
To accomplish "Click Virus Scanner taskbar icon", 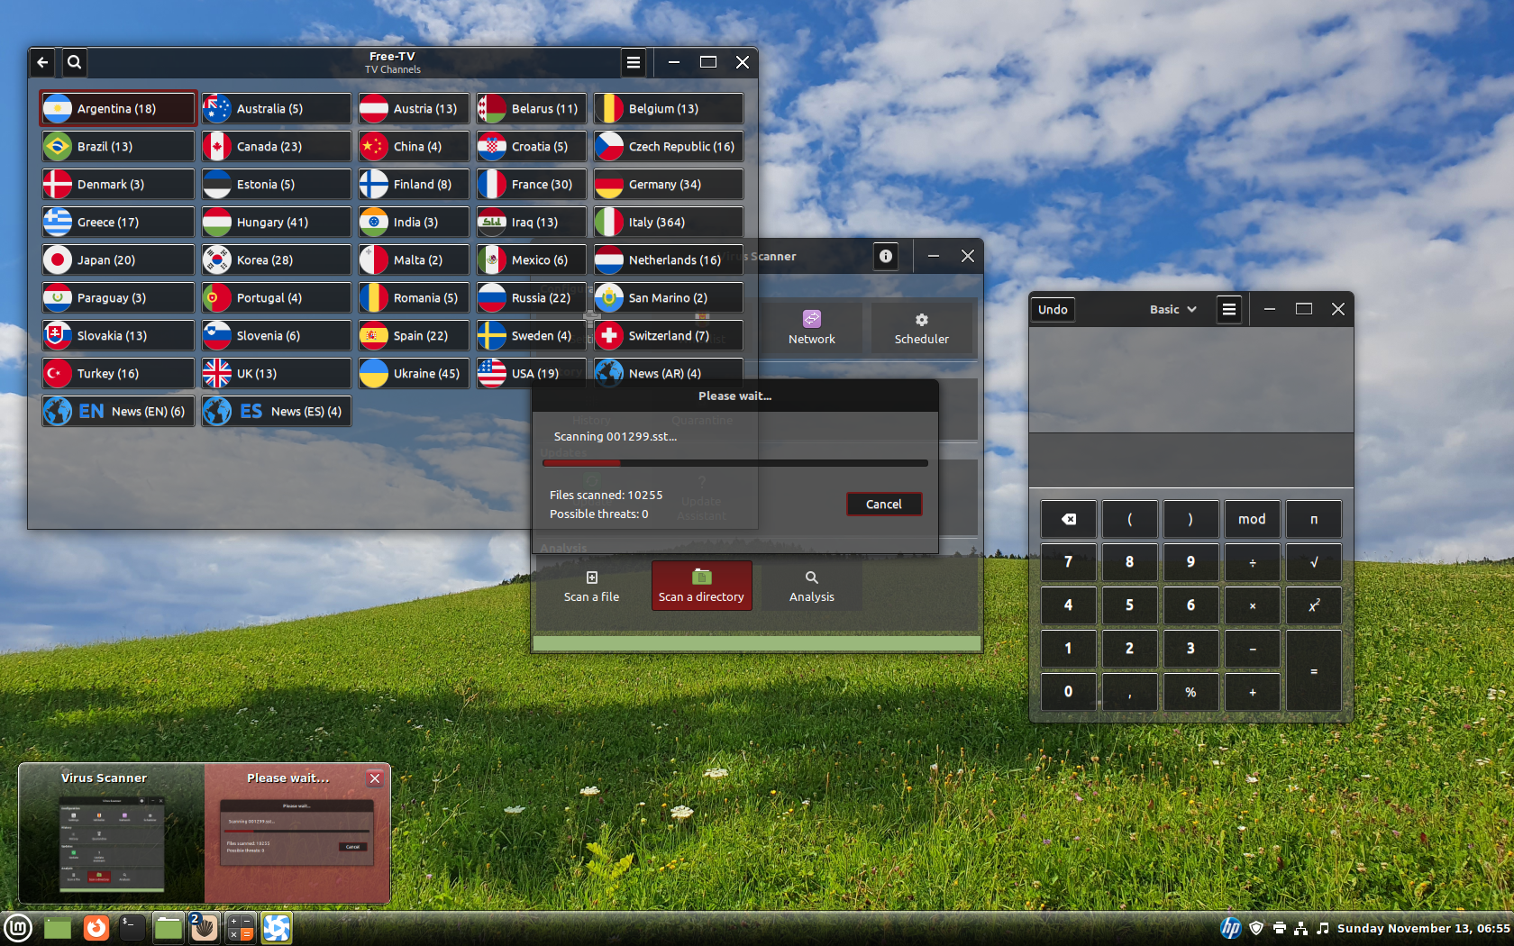I will pyautogui.click(x=204, y=928).
